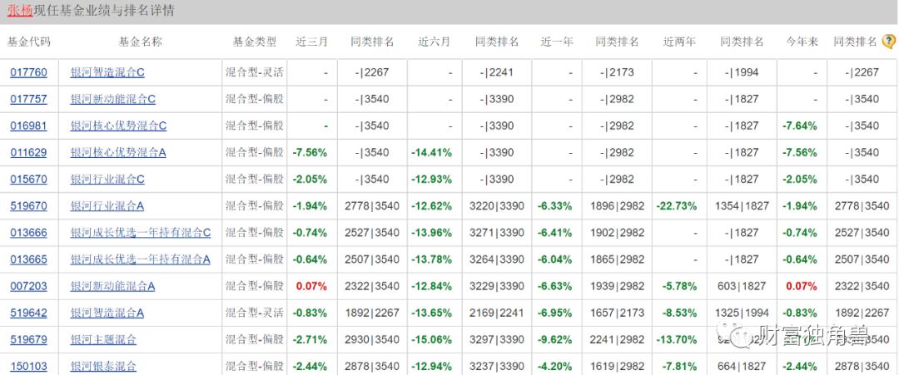This screenshot has width=899, height=375.
Task: Open fund code 017760 link
Action: [28, 72]
